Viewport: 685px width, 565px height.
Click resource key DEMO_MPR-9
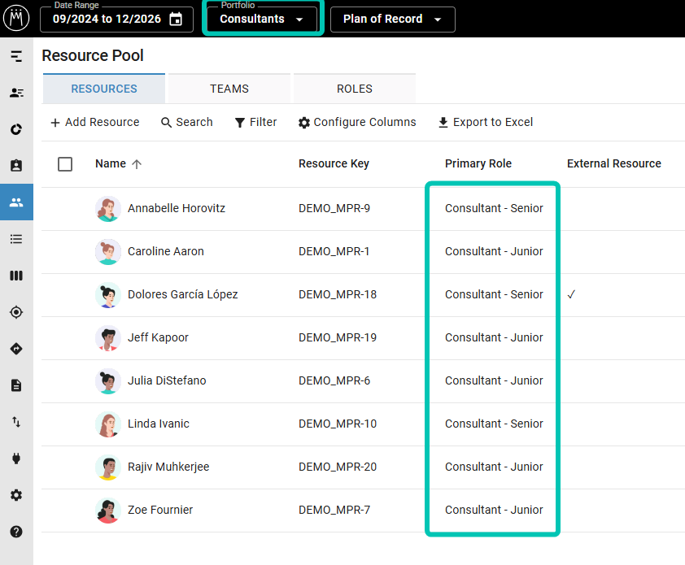tap(334, 208)
